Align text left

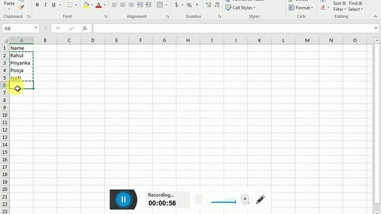click(114, 5)
